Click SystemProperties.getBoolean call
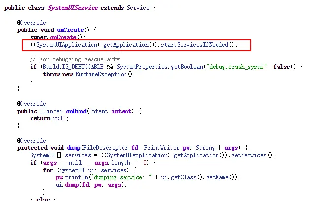The image size is (311, 201). 160,67
